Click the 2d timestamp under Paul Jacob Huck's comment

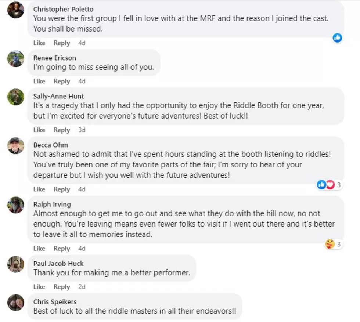[x=82, y=287]
